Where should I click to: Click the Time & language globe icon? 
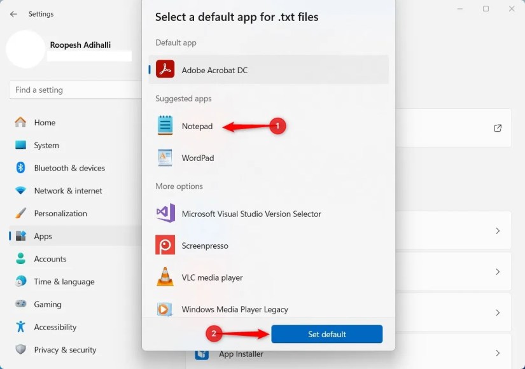click(x=20, y=281)
